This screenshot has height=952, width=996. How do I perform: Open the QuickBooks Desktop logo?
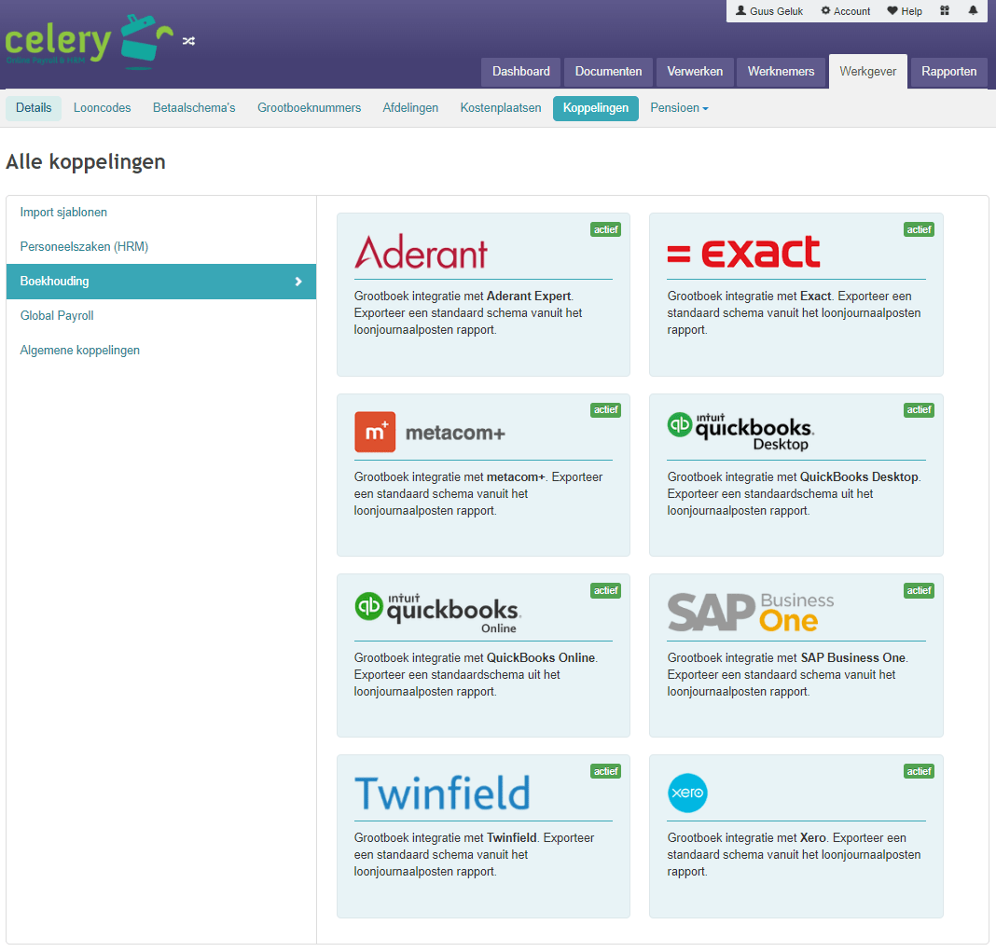(740, 432)
